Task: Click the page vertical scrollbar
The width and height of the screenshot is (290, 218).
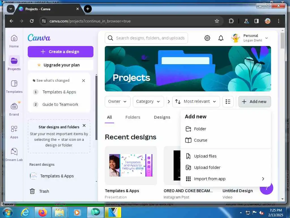Action: [x=282, y=41]
